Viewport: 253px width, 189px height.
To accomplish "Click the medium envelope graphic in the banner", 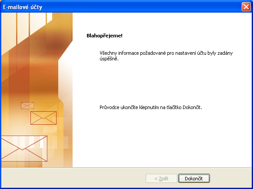I will 43,118.
